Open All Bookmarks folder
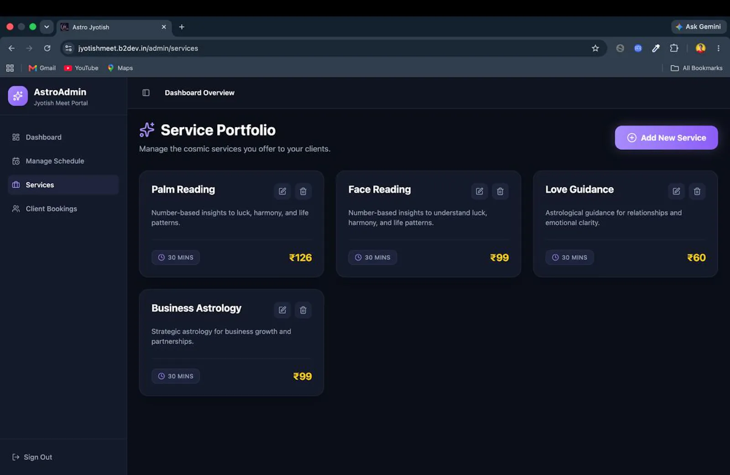730x475 pixels. (x=696, y=68)
